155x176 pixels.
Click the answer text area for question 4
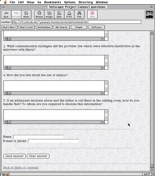pyautogui.click(x=54, y=86)
